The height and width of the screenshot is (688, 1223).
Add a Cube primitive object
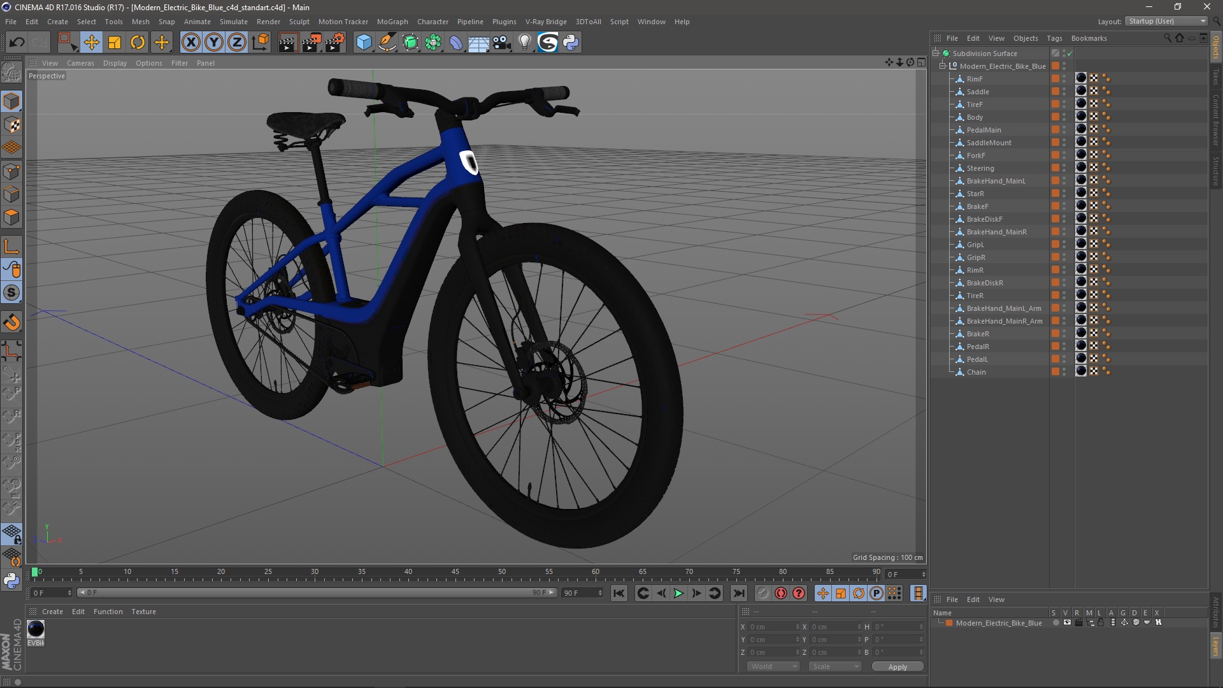coord(364,43)
